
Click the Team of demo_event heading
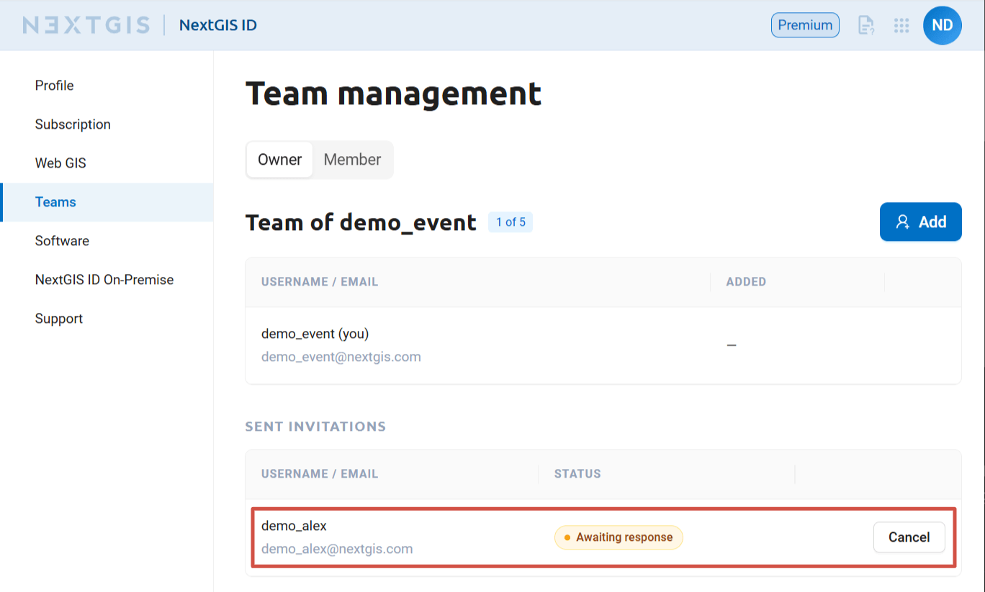coord(361,222)
